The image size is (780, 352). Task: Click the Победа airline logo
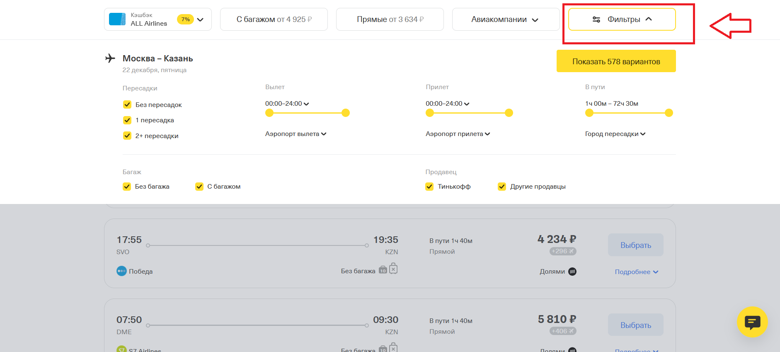[121, 271]
